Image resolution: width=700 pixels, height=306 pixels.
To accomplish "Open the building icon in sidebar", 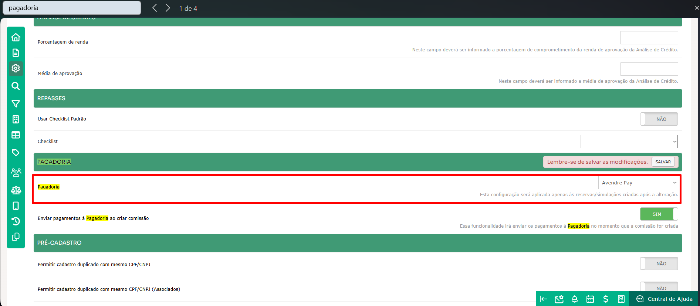I will 16,119.
